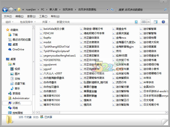170x127 pixels.
Task: Open the 工具(T) menu
Action: point(43,16)
